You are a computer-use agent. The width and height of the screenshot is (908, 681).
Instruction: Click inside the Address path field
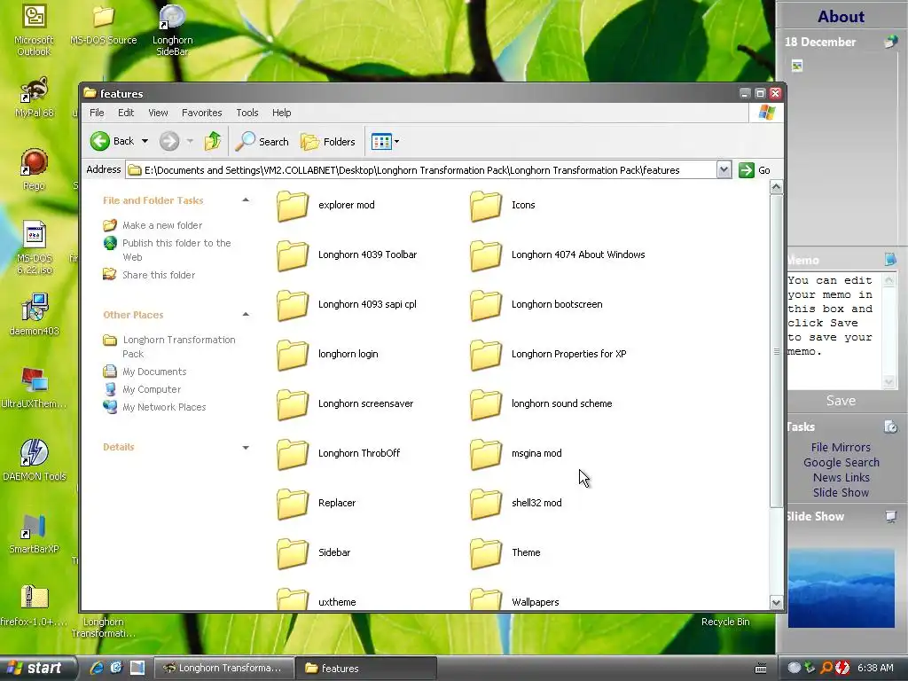(420, 170)
